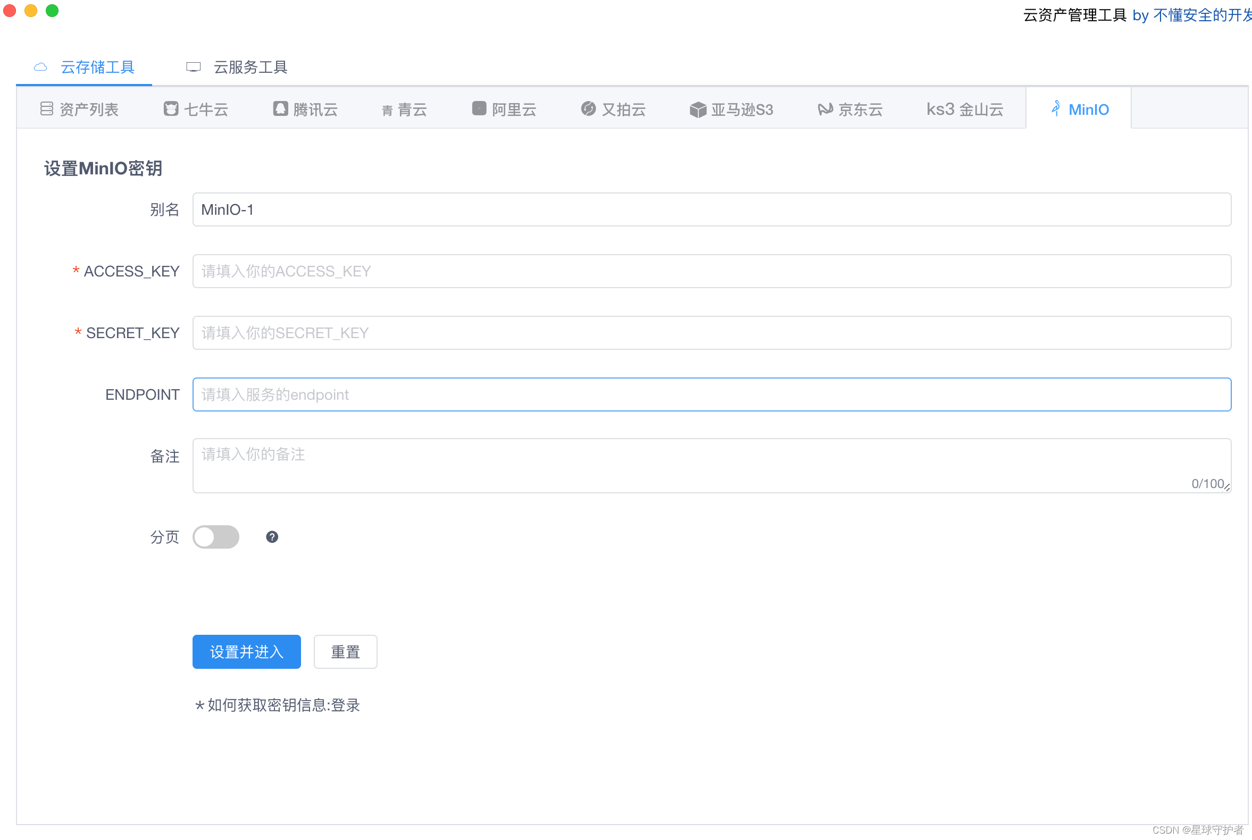
Task: Click the Amazon S3 (亚马逊S3) box icon
Action: click(x=698, y=110)
